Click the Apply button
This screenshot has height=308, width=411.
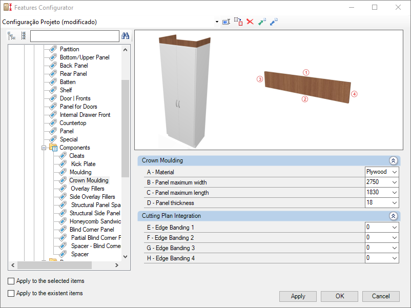298,296
